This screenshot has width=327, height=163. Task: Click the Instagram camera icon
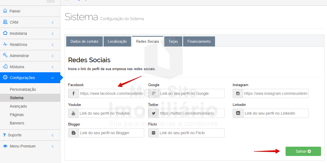(x=238, y=93)
